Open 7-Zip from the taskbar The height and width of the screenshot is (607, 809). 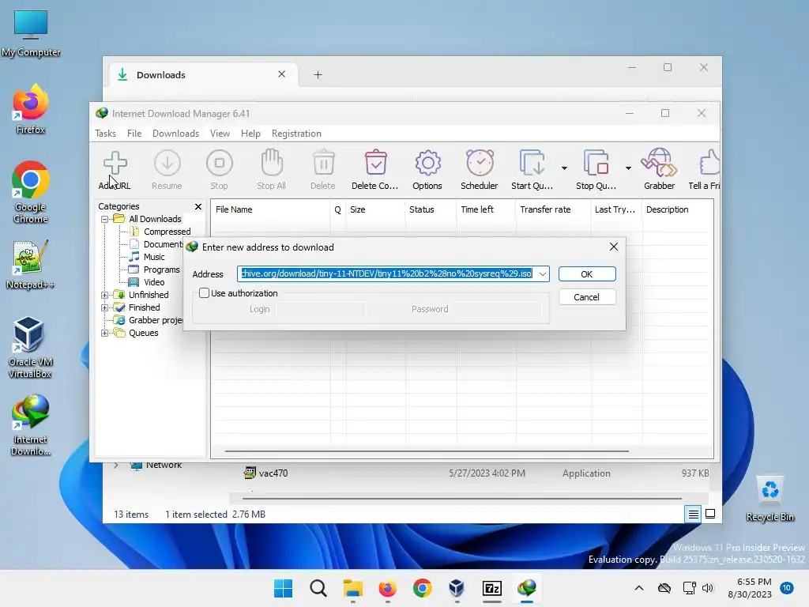pos(491,588)
